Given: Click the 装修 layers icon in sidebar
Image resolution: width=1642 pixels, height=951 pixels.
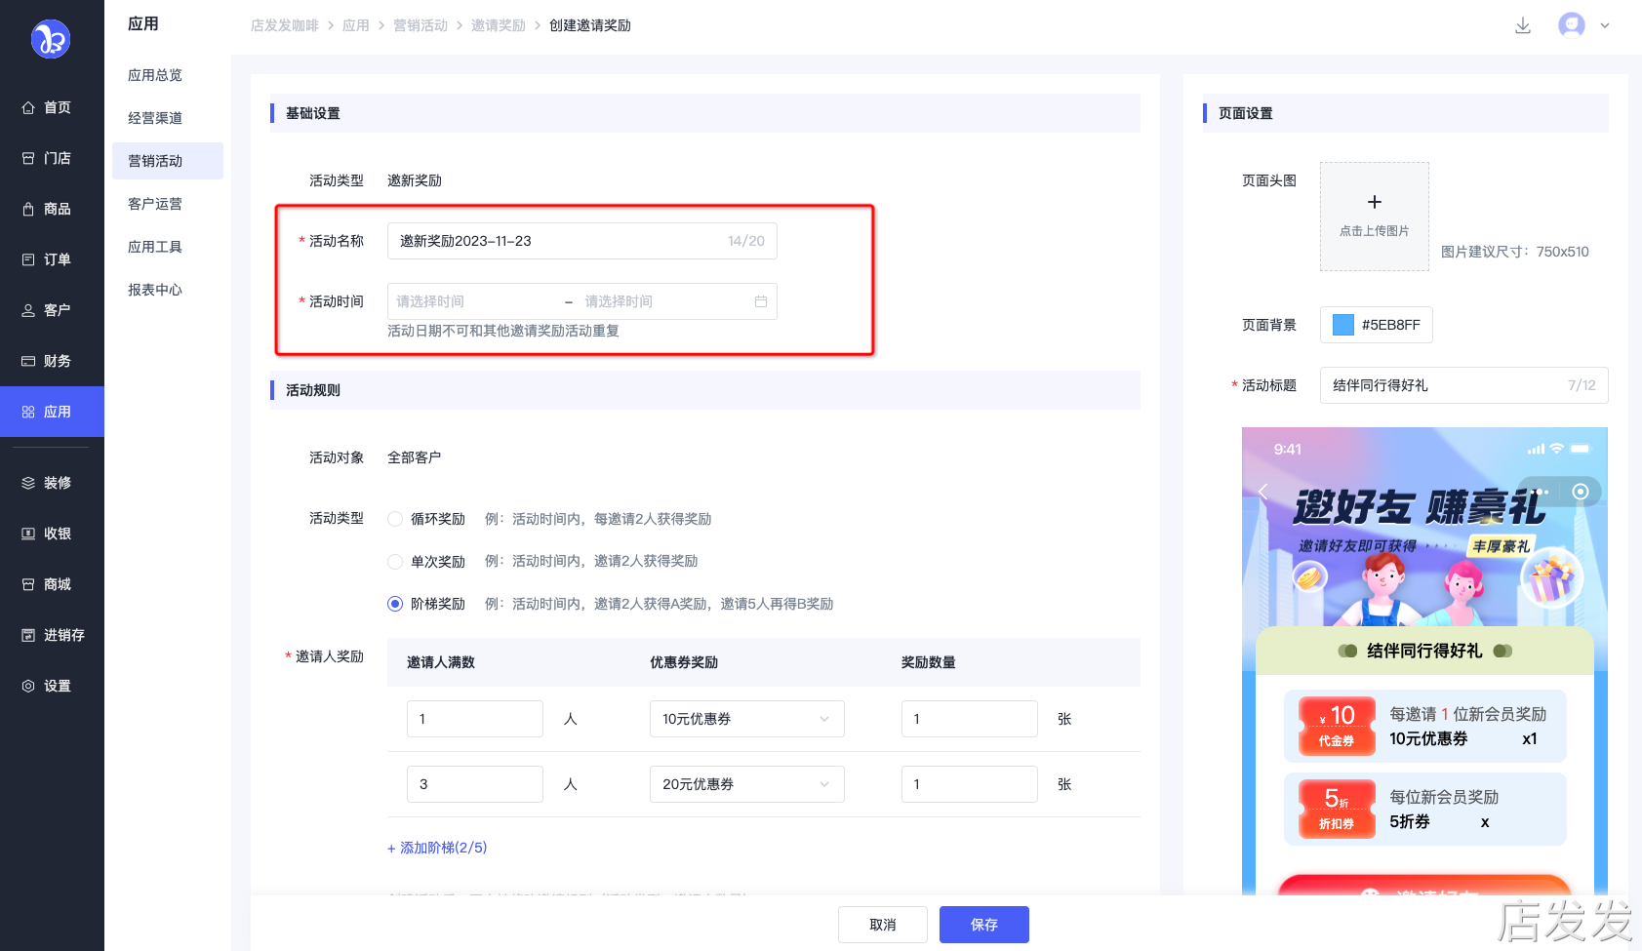Looking at the screenshot, I should (x=28, y=484).
